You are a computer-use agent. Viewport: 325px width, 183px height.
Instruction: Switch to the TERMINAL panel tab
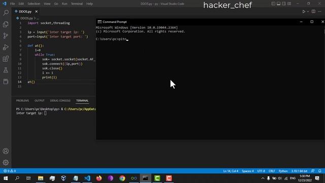(82, 101)
